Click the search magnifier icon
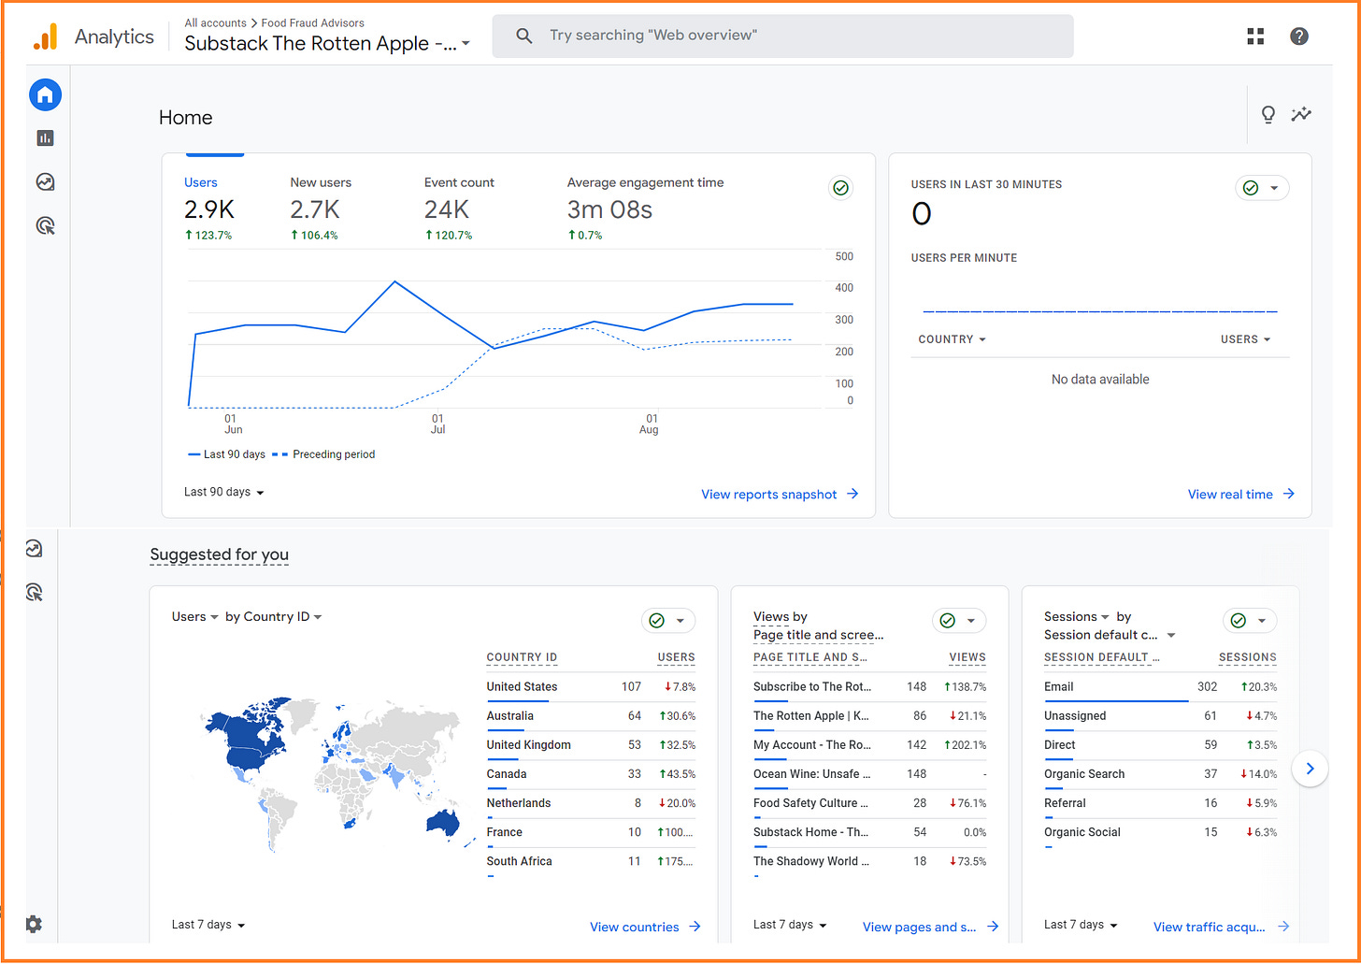The width and height of the screenshot is (1361, 964). point(524,36)
